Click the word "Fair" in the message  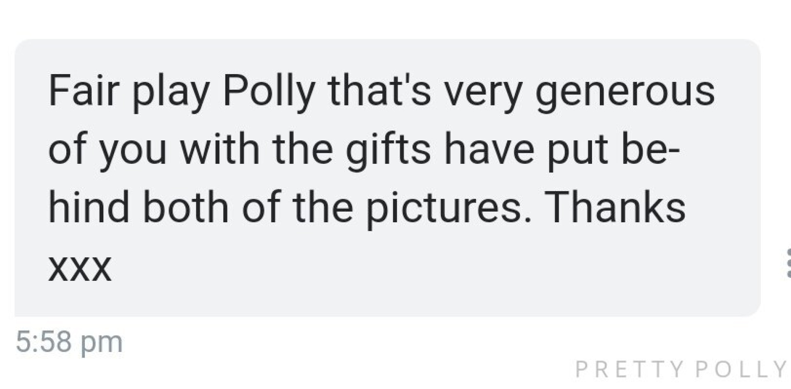click(x=84, y=91)
